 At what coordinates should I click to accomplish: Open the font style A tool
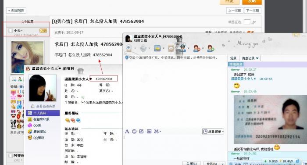tap(127, 131)
